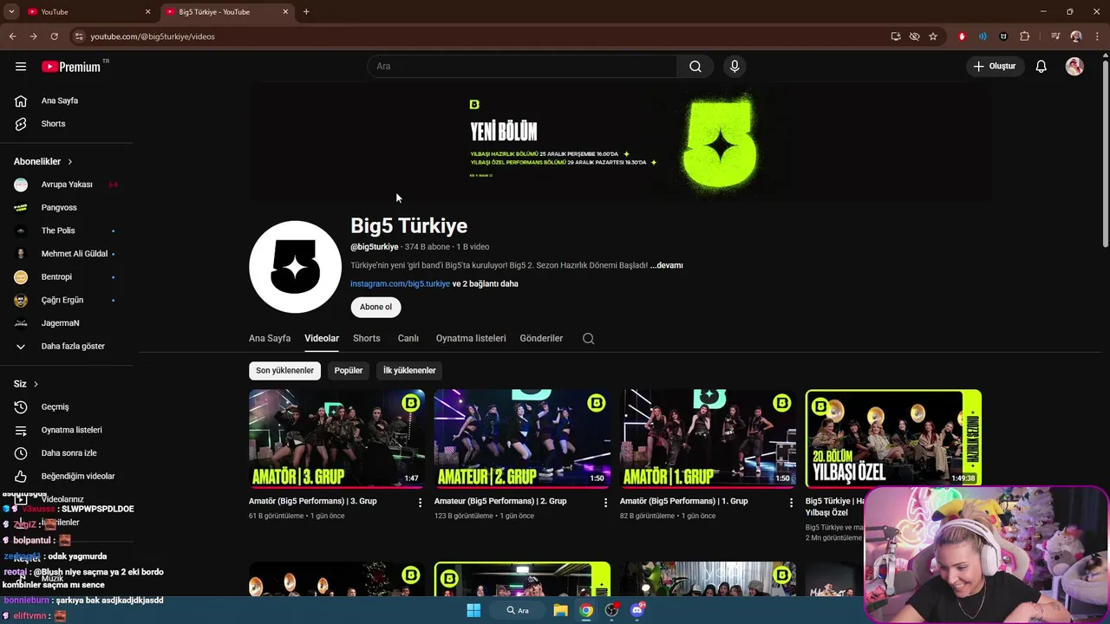Select the Videolar channel tab
The height and width of the screenshot is (624, 1110).
pos(322,338)
